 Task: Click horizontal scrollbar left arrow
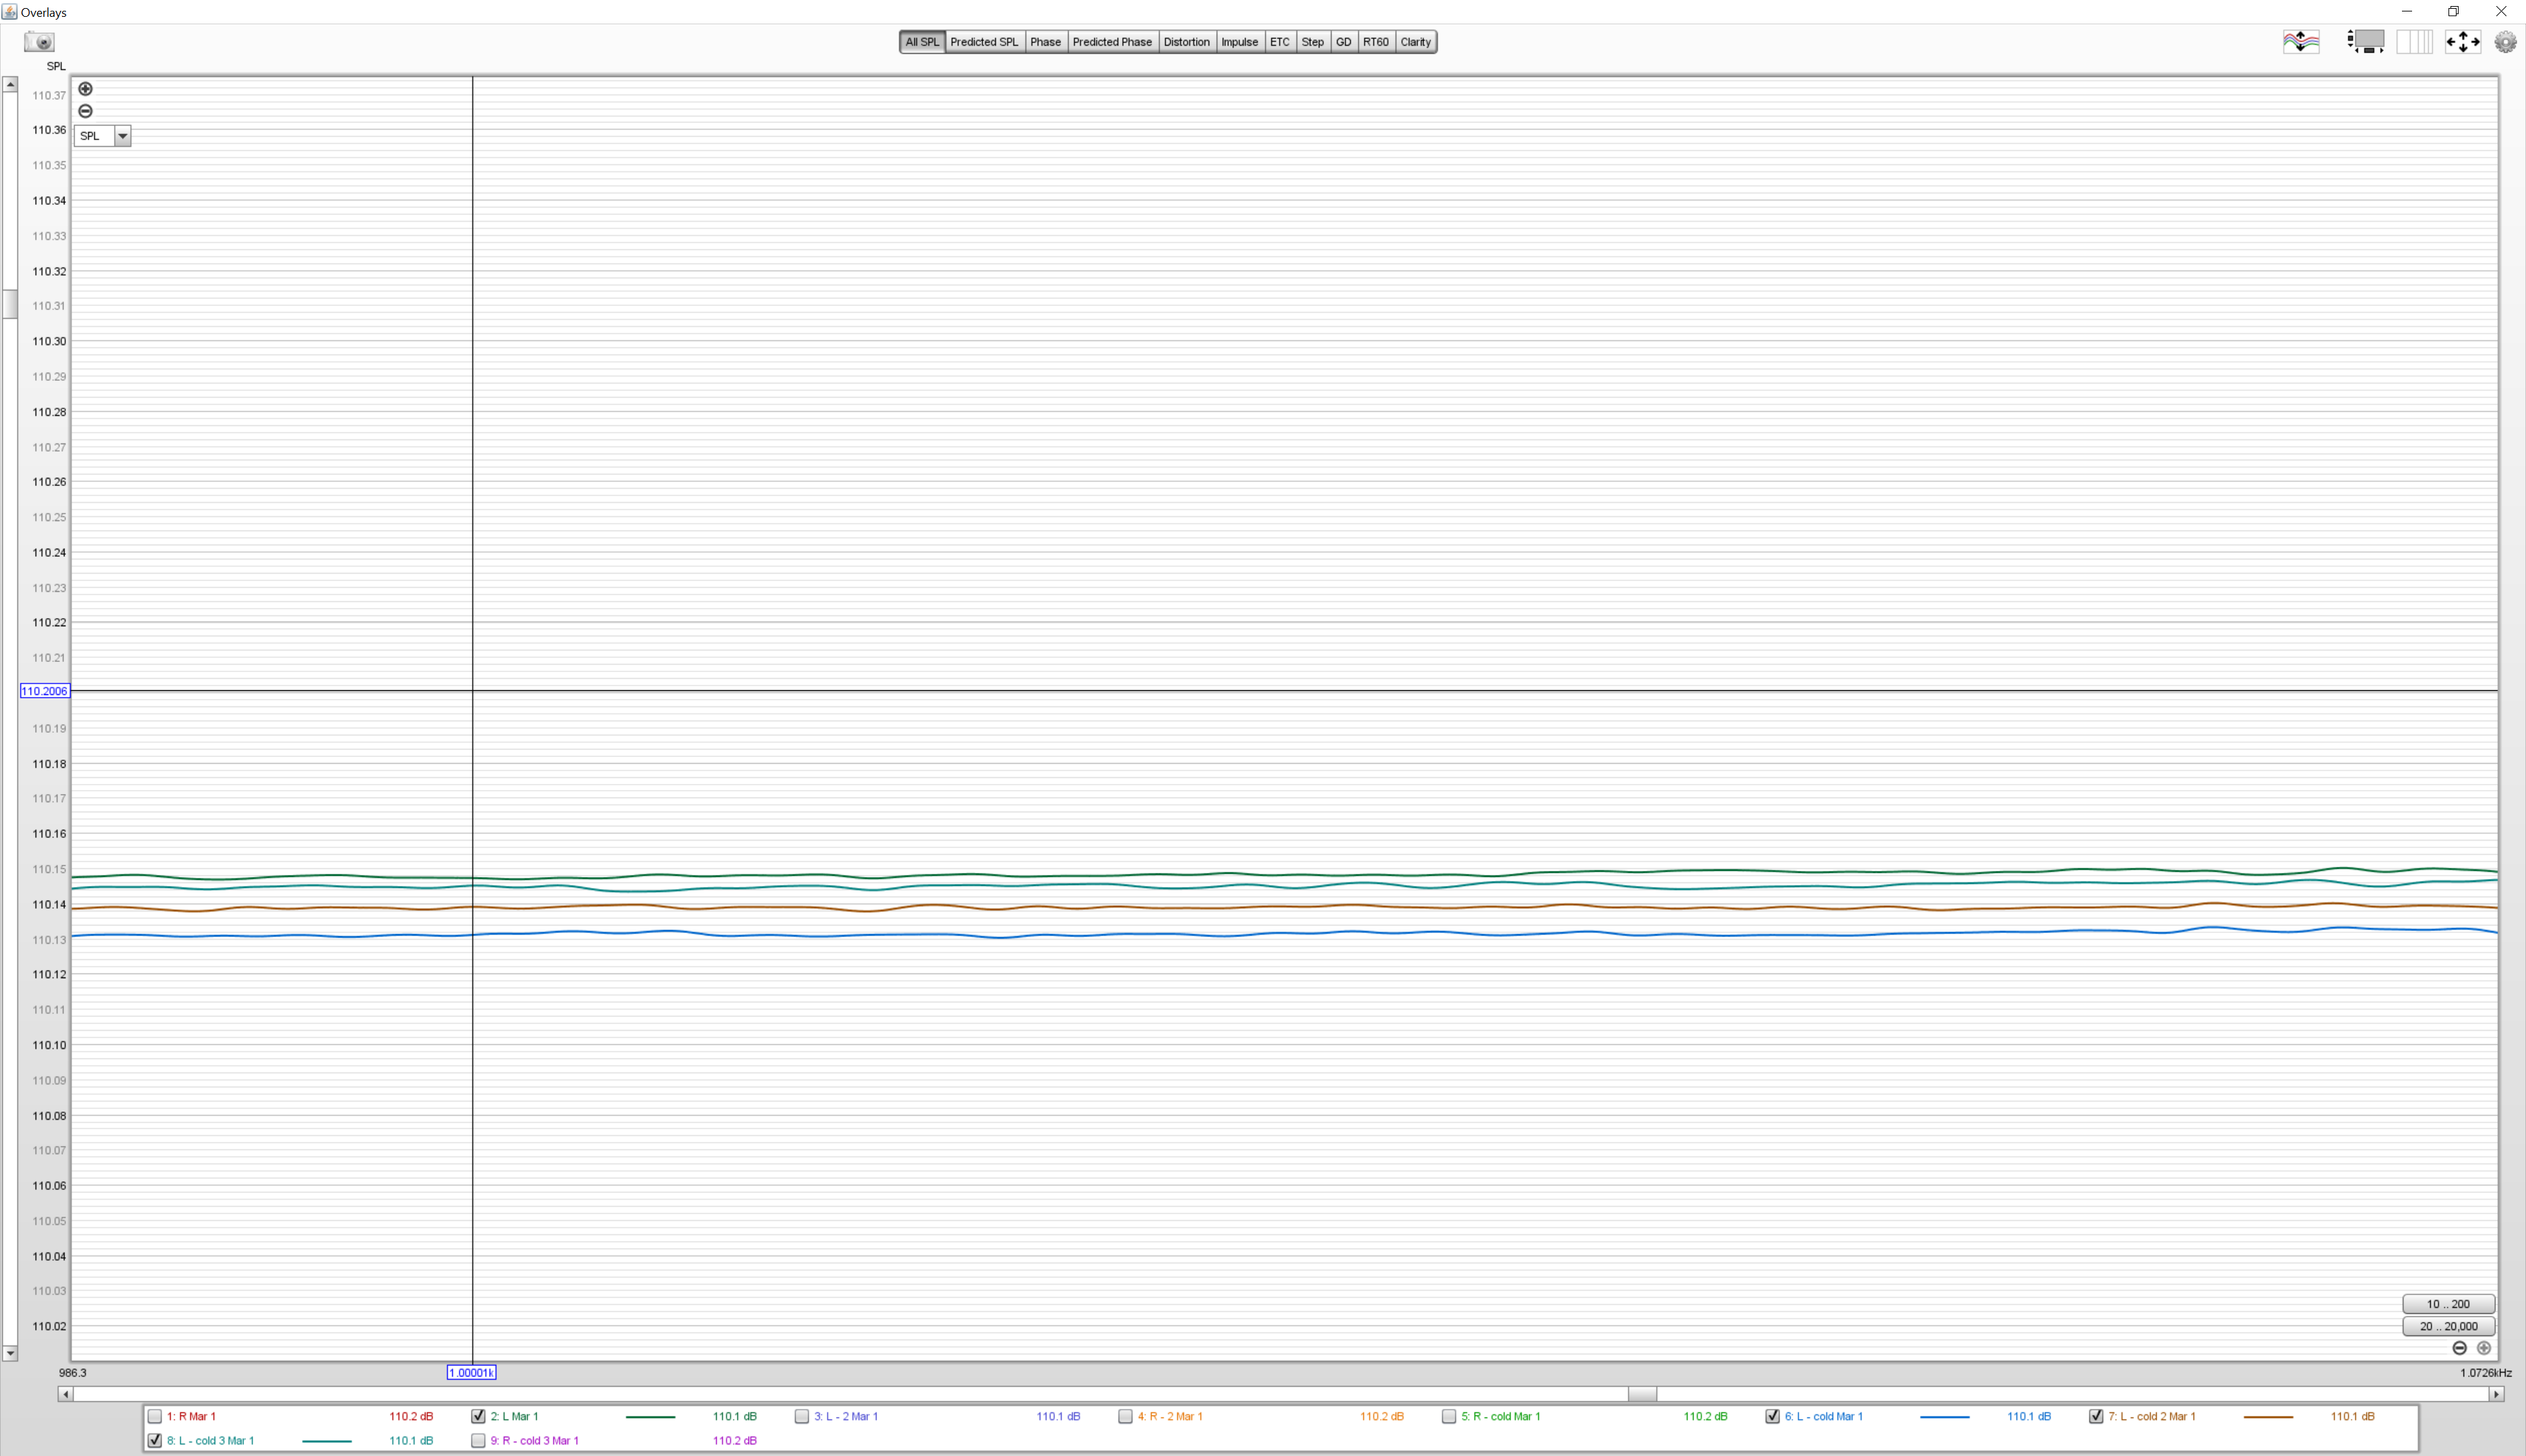pos(66,1394)
